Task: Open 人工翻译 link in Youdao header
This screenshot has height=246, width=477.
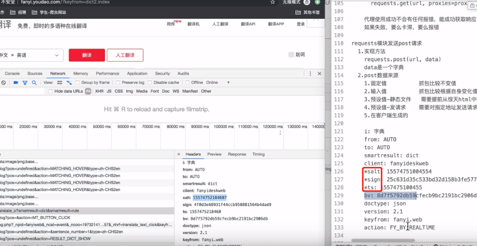Action: coord(220,24)
